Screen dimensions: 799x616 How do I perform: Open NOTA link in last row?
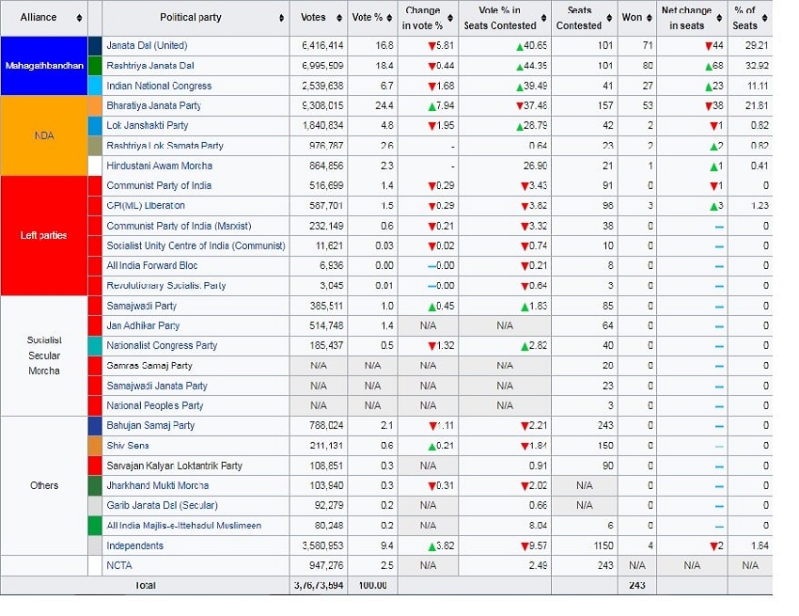pos(118,565)
